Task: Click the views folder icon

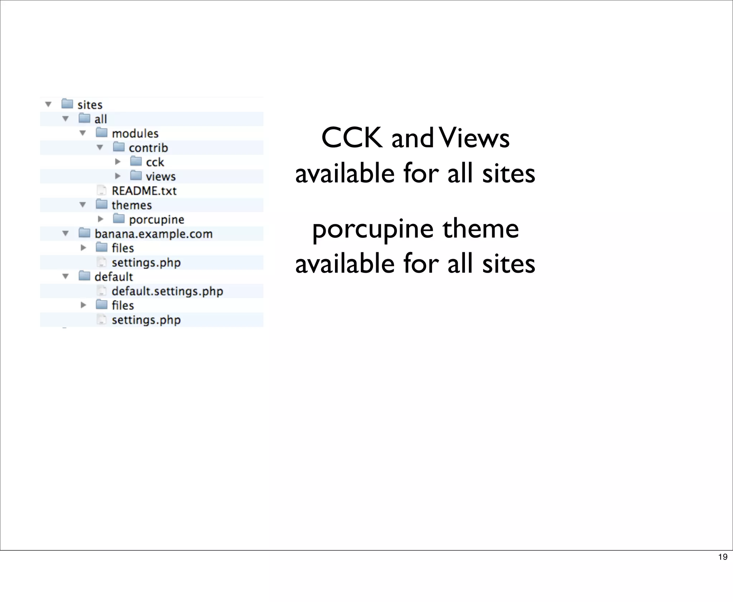Action: 136,176
